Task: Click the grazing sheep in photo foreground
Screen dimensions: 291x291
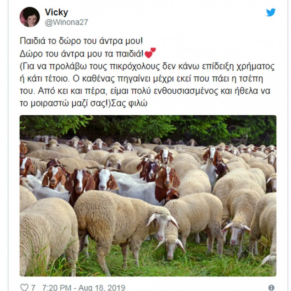Action: point(126,228)
